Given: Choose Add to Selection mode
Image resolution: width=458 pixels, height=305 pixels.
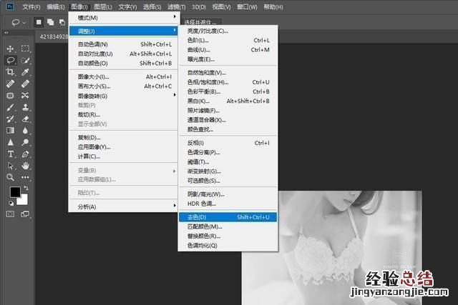Looking at the screenshot, I should [x=51, y=22].
